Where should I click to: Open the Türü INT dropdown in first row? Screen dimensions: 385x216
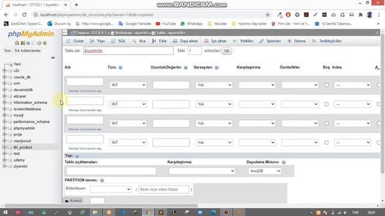pos(128,85)
